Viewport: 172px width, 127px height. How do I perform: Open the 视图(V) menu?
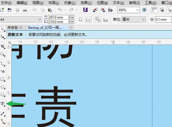coord(38,3)
